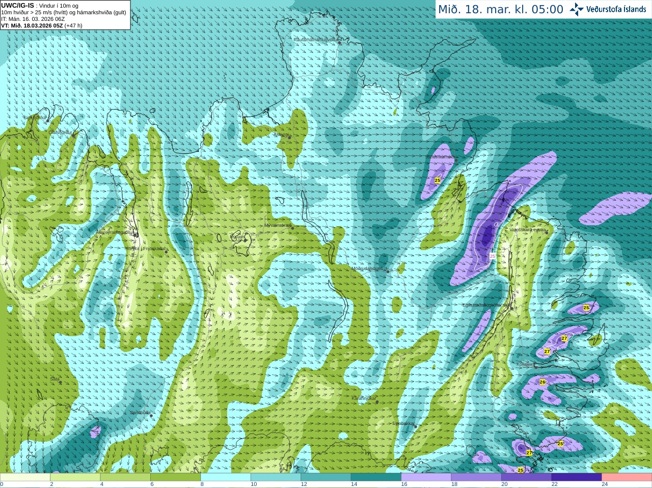The width and height of the screenshot is (652, 488).
Task: Pick the 12–14 m/s legend swatch
Action: [x=326, y=477]
